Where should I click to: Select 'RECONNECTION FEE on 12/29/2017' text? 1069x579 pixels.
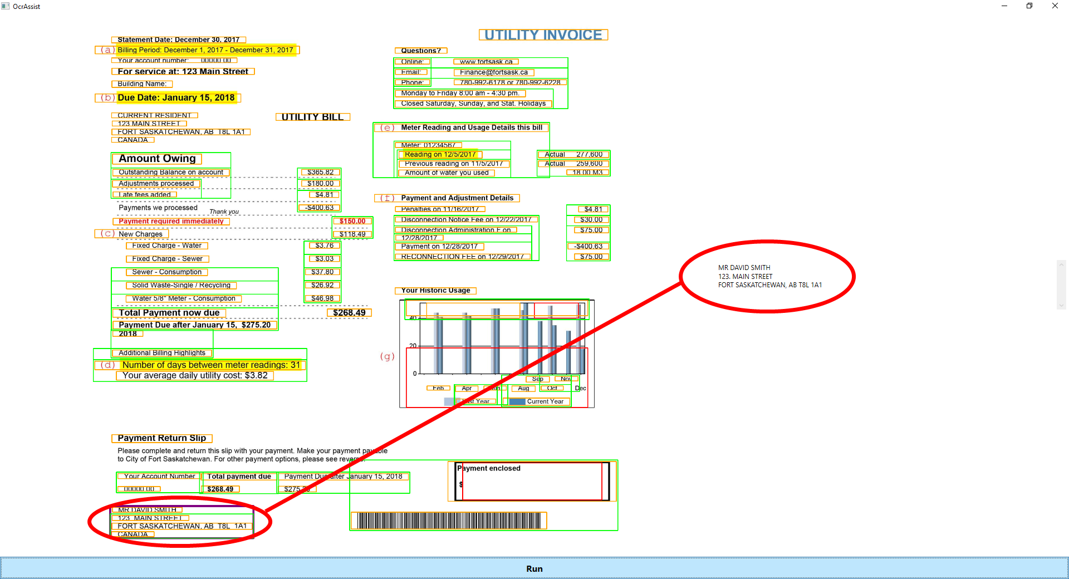(463, 257)
